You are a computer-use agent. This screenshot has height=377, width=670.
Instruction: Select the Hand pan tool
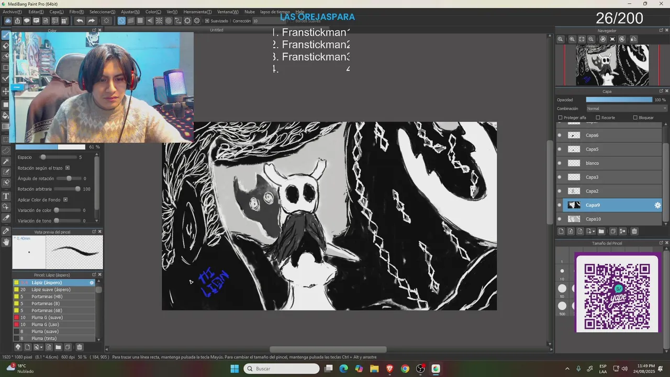[x=6, y=242]
